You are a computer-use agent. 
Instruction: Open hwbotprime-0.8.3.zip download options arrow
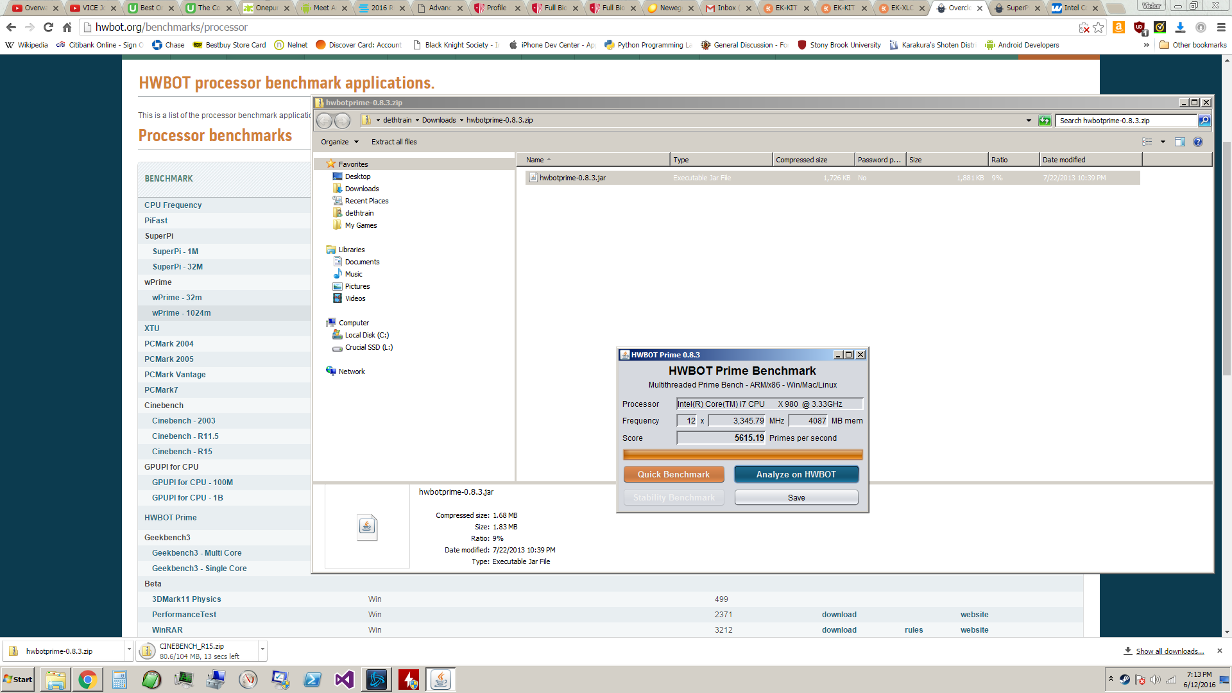click(129, 650)
